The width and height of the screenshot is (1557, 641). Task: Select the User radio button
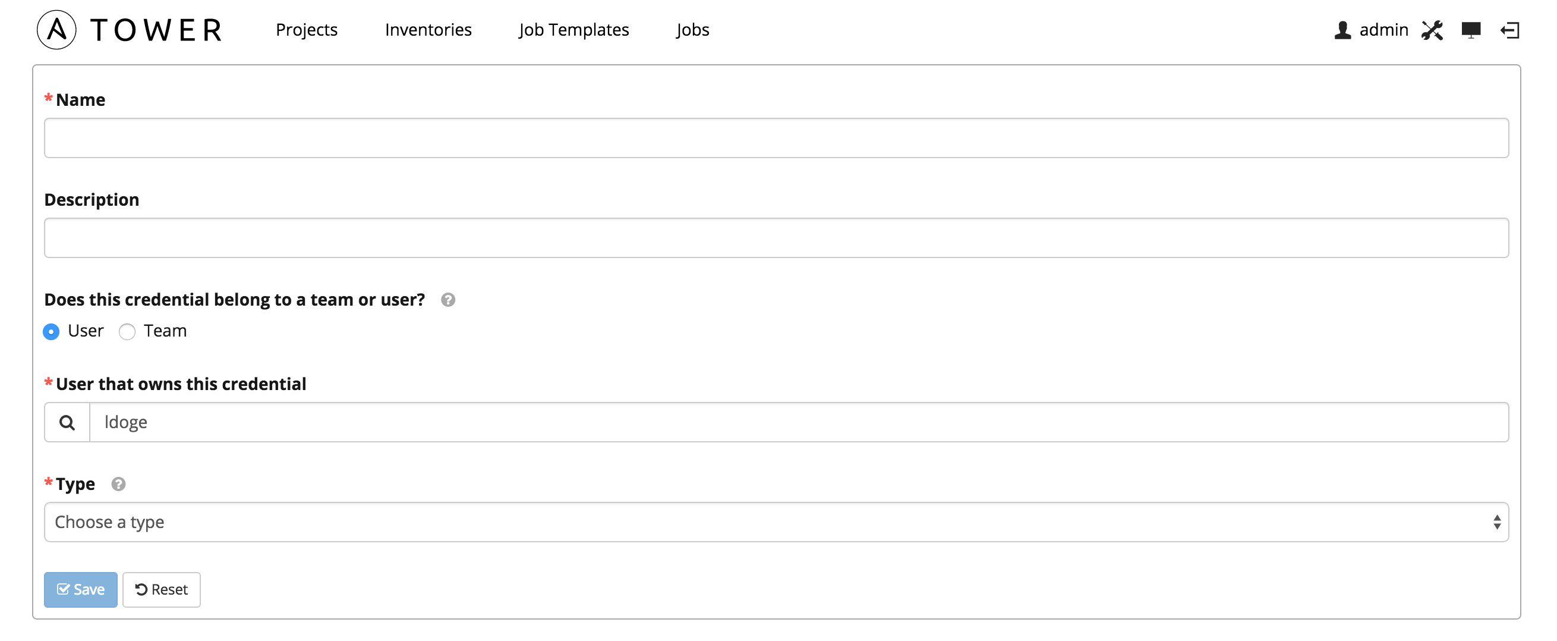(51, 332)
